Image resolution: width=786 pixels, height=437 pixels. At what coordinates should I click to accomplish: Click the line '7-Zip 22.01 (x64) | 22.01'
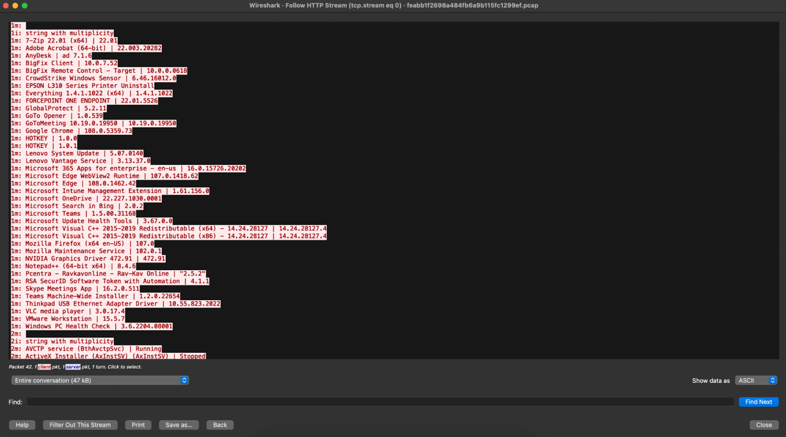[64, 41]
